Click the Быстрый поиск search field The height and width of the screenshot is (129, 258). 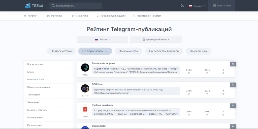point(76,6)
